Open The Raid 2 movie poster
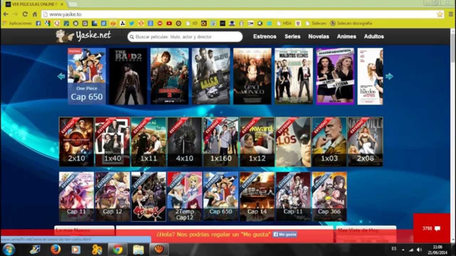The image size is (456, 256). pyautogui.click(x=128, y=76)
